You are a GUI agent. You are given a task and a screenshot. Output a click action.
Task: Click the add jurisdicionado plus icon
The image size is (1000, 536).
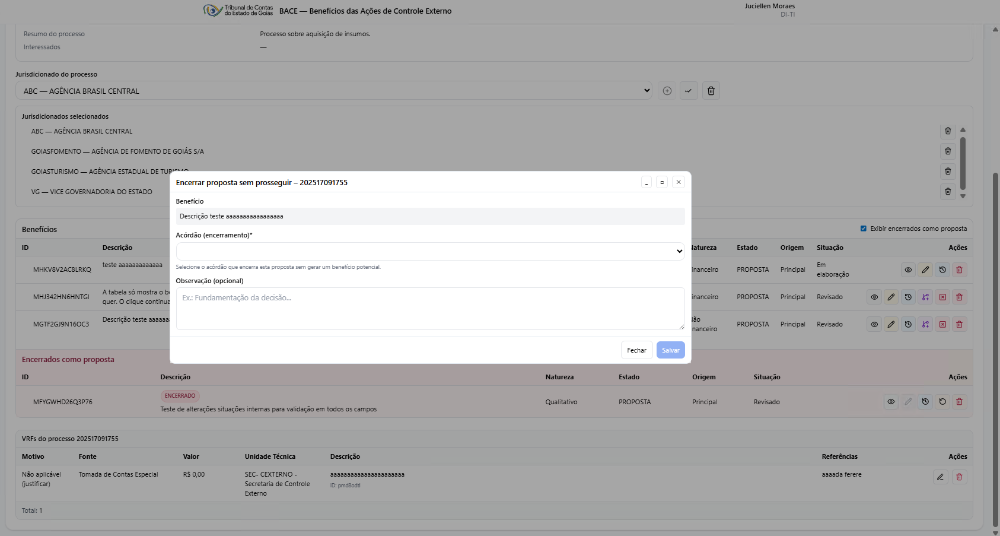click(x=667, y=91)
